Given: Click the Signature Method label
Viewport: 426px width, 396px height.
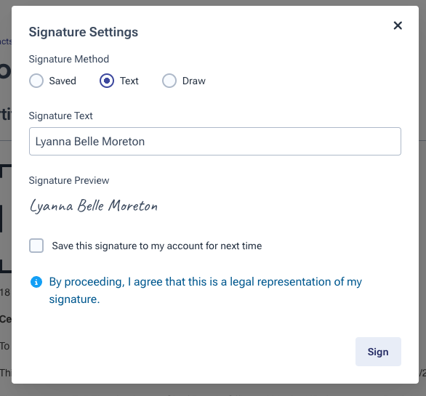Looking at the screenshot, I should [69, 59].
